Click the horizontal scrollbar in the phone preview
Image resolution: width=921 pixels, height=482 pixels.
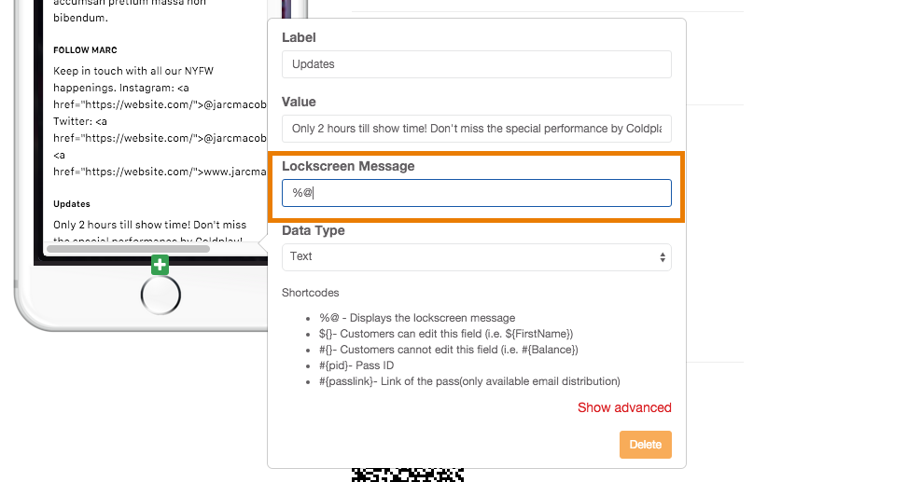point(128,249)
